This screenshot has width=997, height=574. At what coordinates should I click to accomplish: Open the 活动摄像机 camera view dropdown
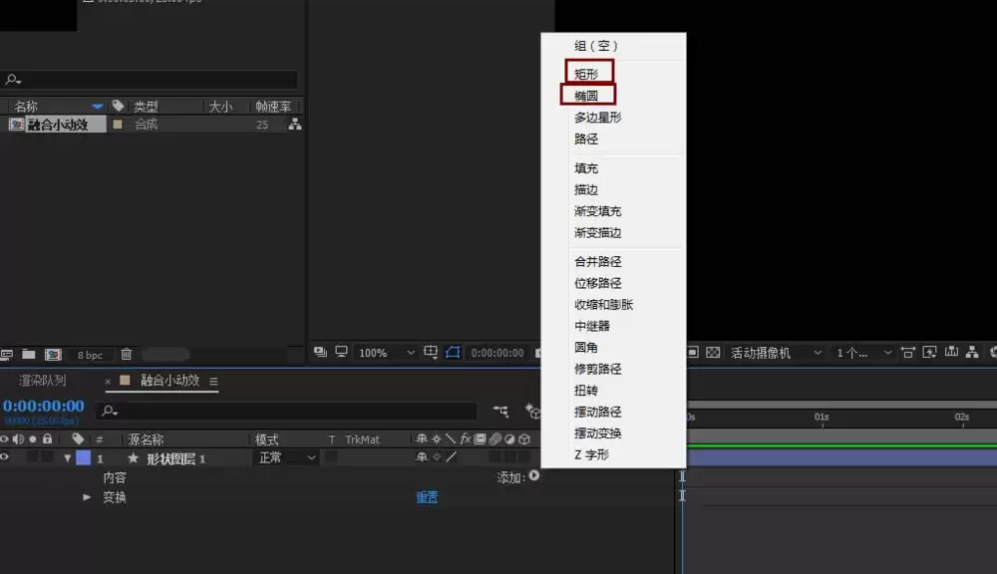(776, 353)
